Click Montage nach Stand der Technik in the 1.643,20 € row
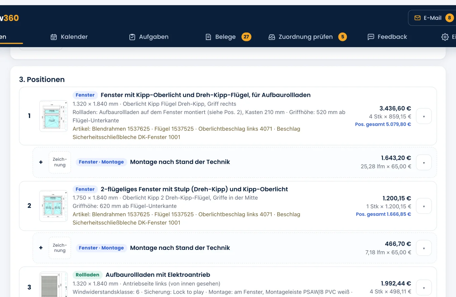 coord(180,162)
